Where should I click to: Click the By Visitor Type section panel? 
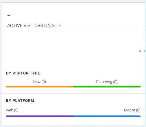[73, 80]
